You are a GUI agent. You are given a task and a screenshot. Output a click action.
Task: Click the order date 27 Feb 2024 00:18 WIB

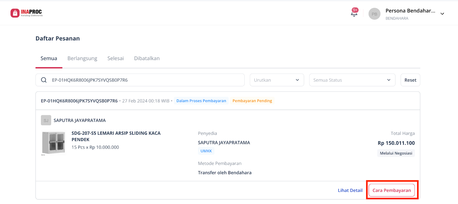click(146, 101)
